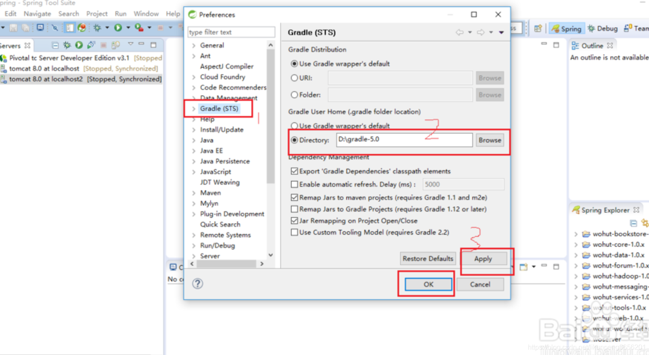Expand the Java preferences node

pos(194,140)
